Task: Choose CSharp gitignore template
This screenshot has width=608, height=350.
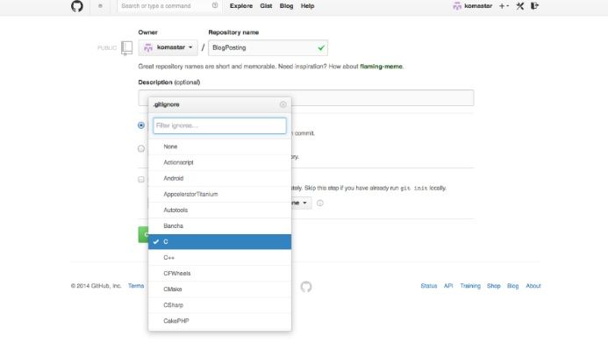Action: 219,305
